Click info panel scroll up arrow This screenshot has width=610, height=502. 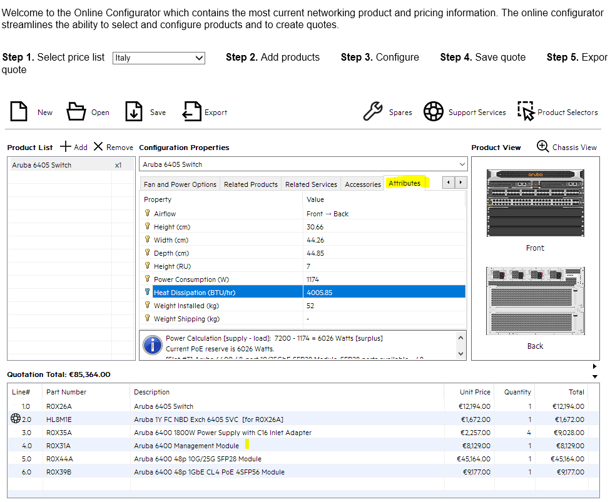pyautogui.click(x=461, y=338)
